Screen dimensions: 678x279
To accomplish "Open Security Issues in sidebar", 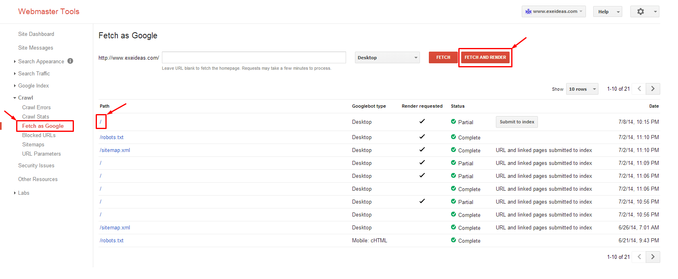I will [36, 165].
